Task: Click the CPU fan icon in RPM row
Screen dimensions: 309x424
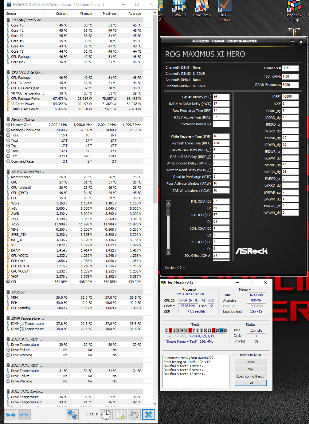Action: coord(8,282)
